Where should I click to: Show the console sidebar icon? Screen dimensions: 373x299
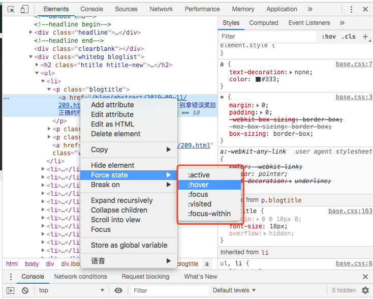10,290
